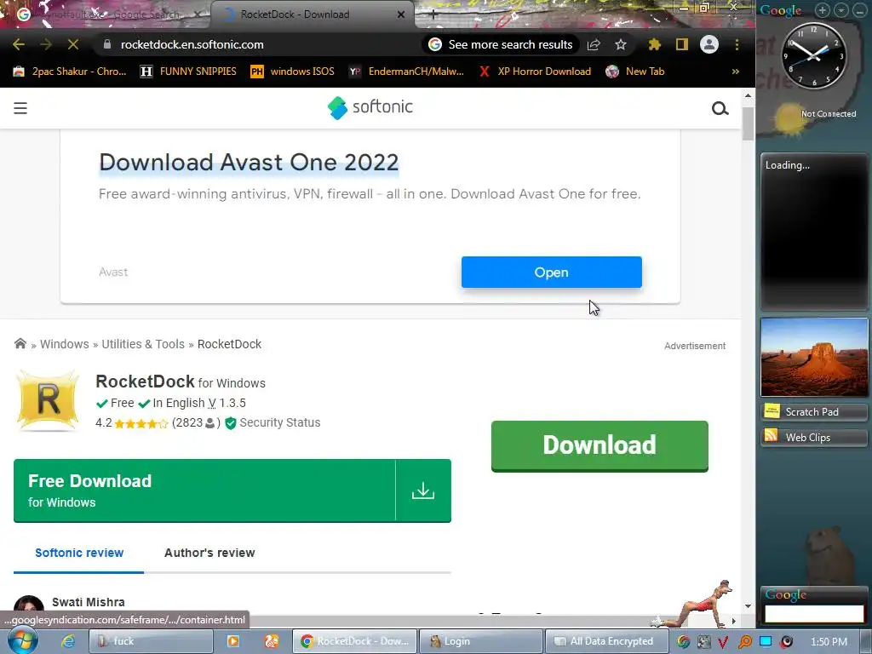This screenshot has width=872, height=654.
Task: Open the Scratch Pad gadget
Action: 813,412
